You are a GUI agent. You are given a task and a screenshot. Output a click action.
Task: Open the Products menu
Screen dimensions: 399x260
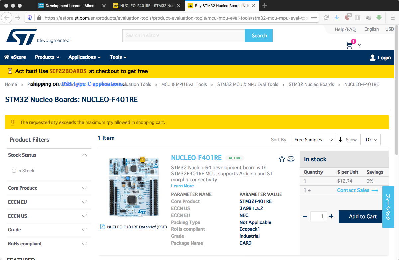[47, 57]
